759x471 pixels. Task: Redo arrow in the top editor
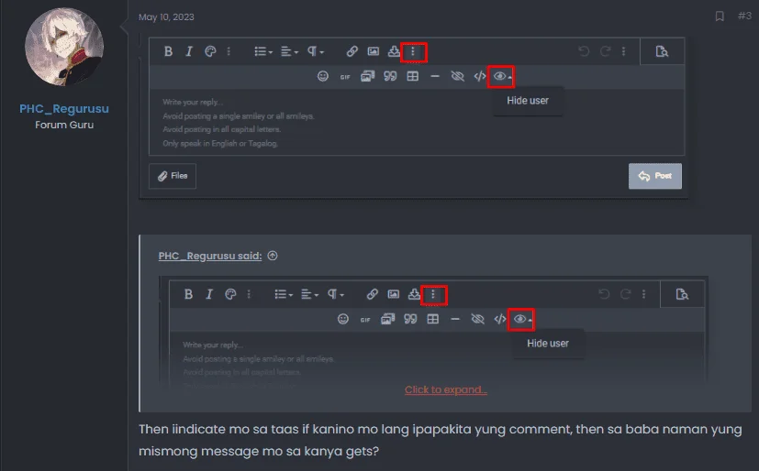point(605,51)
